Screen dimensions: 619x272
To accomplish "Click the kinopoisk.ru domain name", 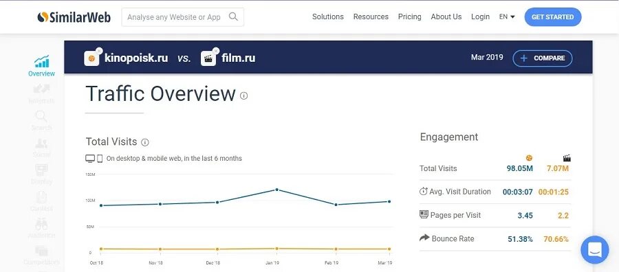I will pos(136,58).
